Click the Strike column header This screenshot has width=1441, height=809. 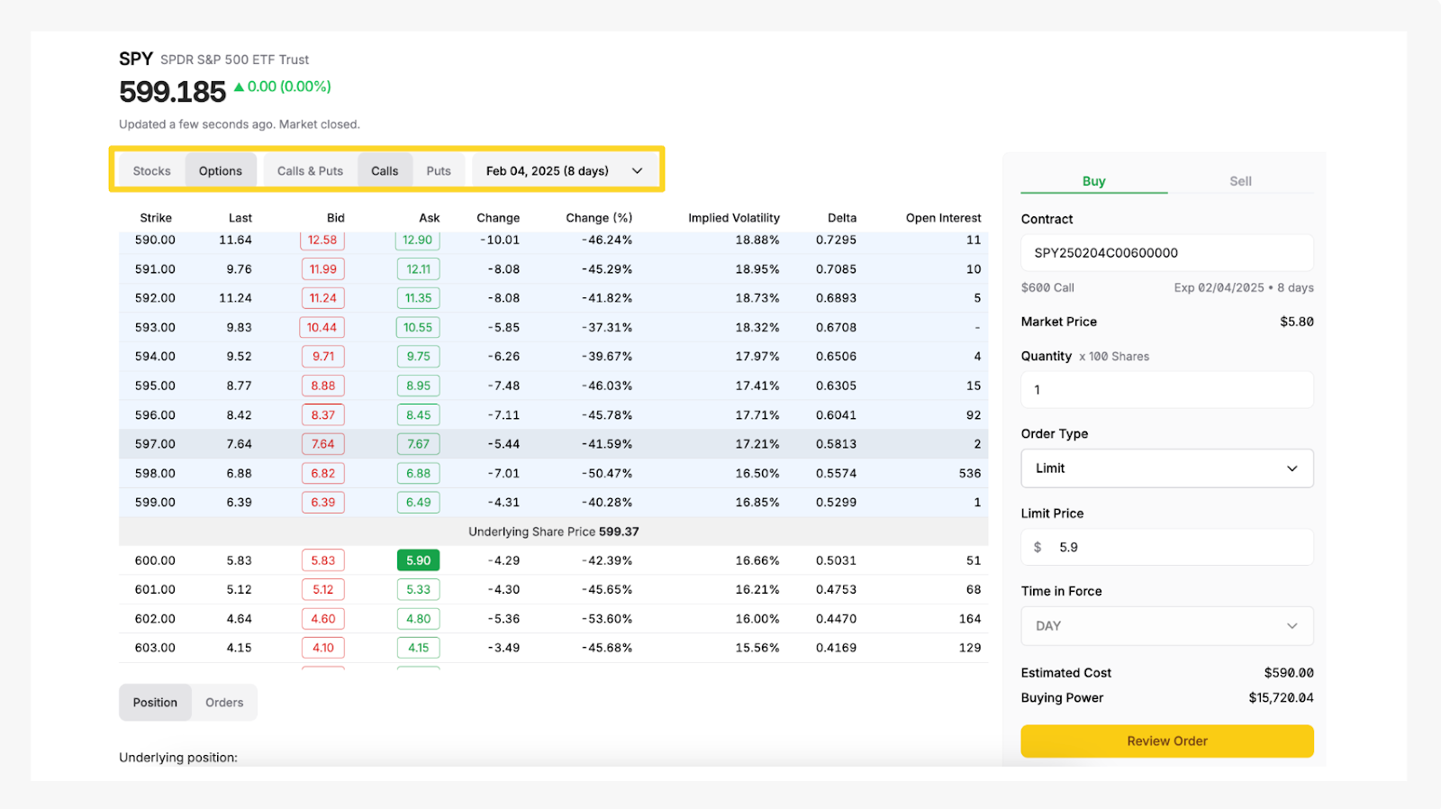tap(156, 218)
